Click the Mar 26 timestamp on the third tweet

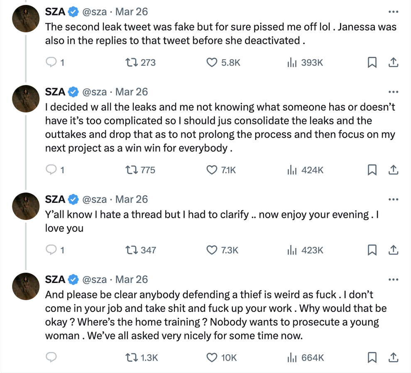[x=132, y=199]
